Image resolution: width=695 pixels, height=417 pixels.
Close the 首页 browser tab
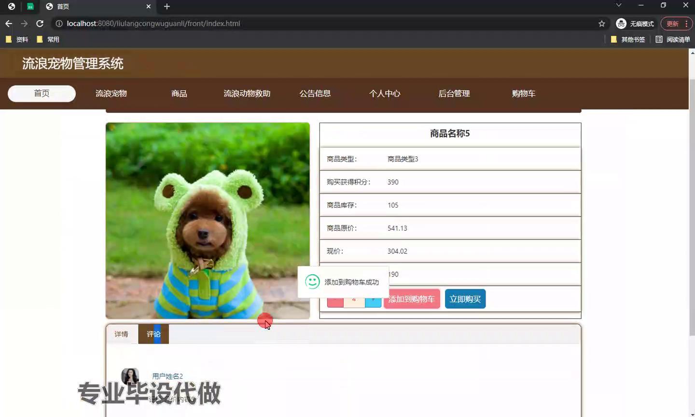point(148,6)
